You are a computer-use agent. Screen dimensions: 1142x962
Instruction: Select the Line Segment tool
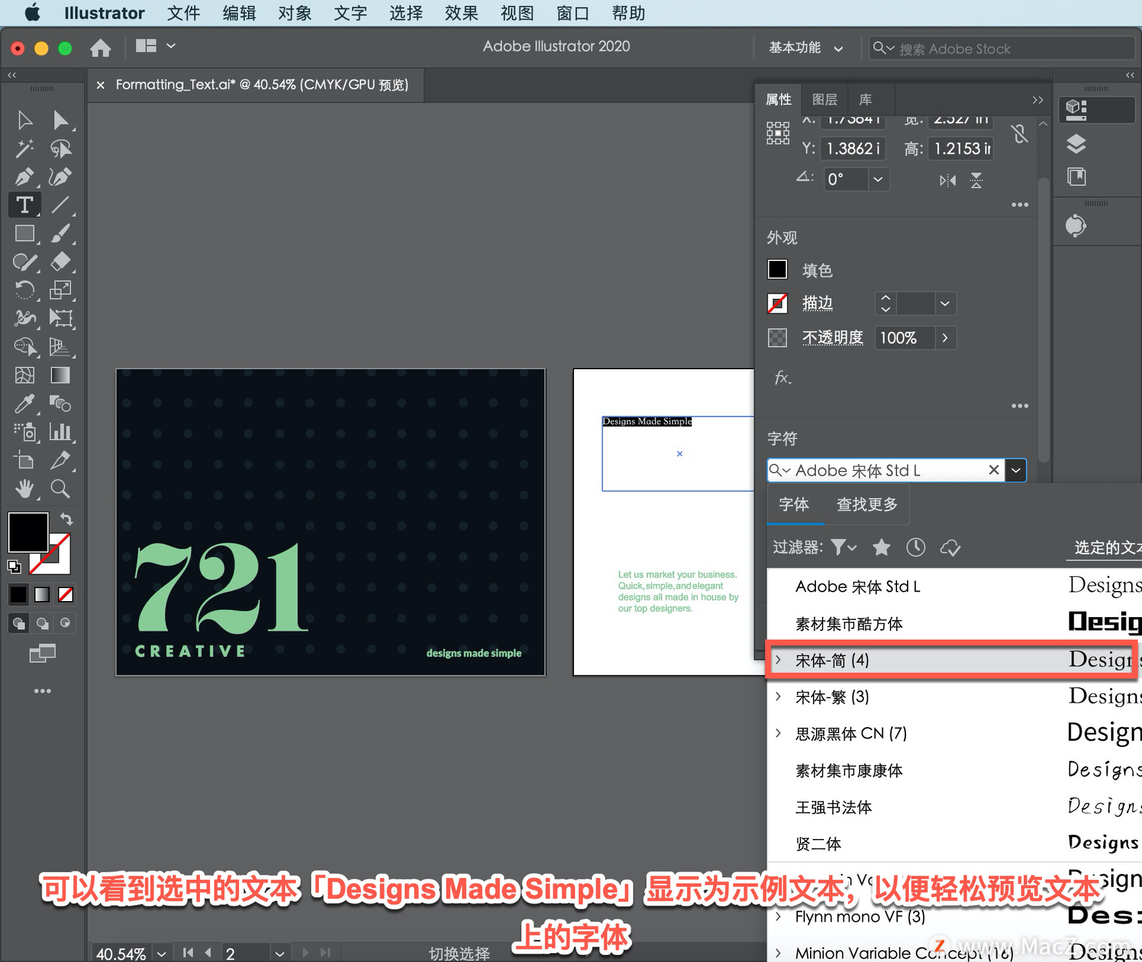(60, 205)
